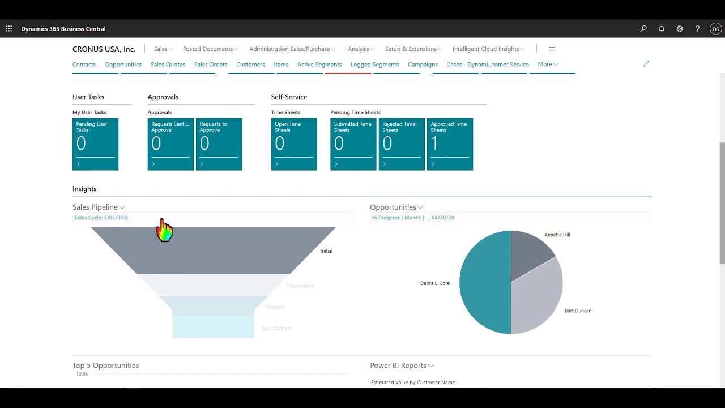Go to Active Segments
Viewport: 725px width, 408px height.
[319, 65]
